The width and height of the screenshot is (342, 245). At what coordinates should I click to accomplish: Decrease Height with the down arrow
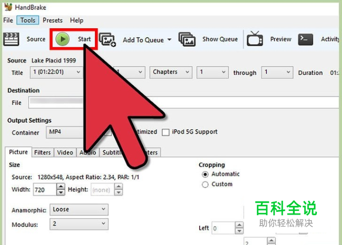coord(119,193)
